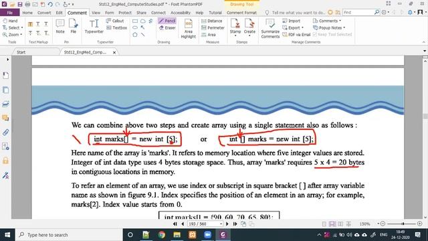The width and height of the screenshot is (428, 241).
Task: Select the Line drawing tool
Action: point(142,35)
